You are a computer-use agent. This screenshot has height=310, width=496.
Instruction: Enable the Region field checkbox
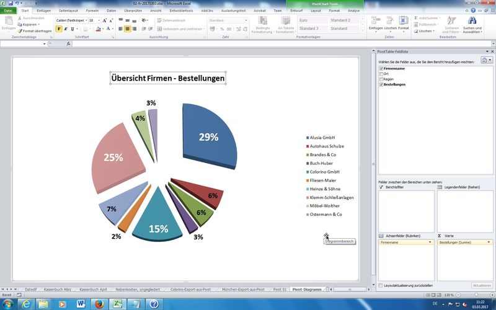[381, 79]
